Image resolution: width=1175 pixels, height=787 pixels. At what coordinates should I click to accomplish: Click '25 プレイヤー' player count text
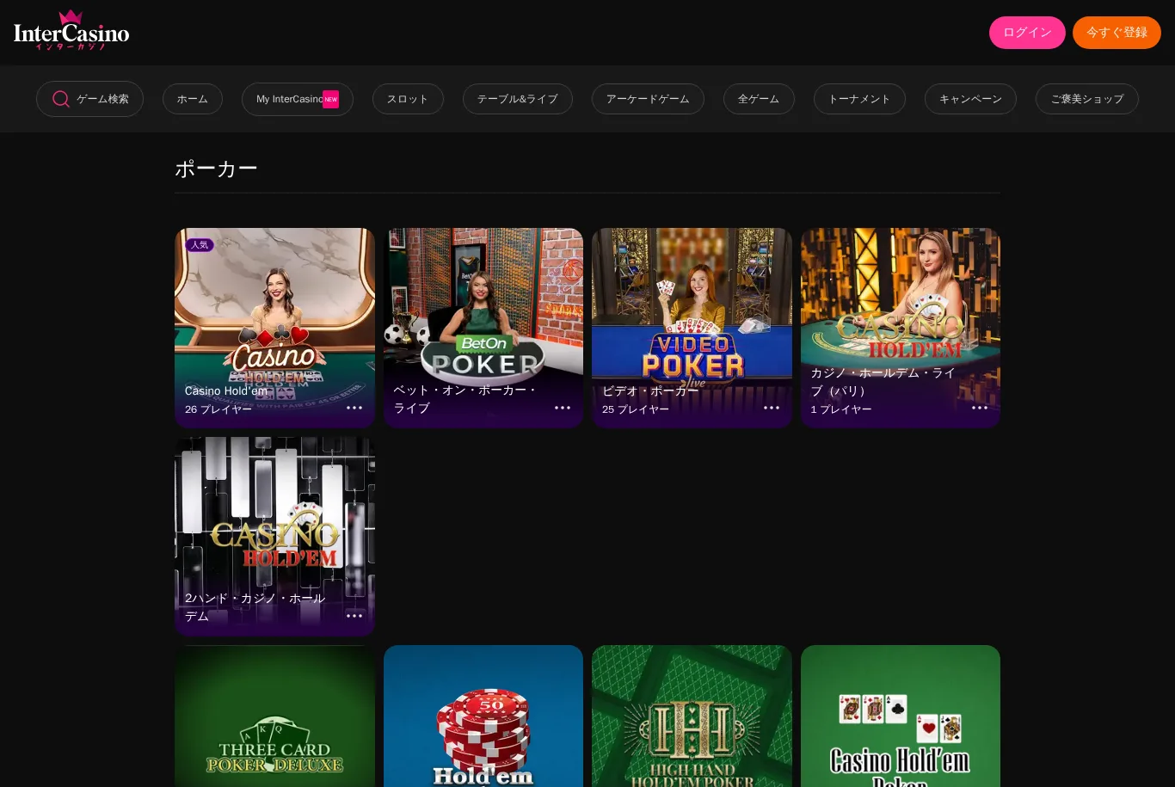[636, 409]
